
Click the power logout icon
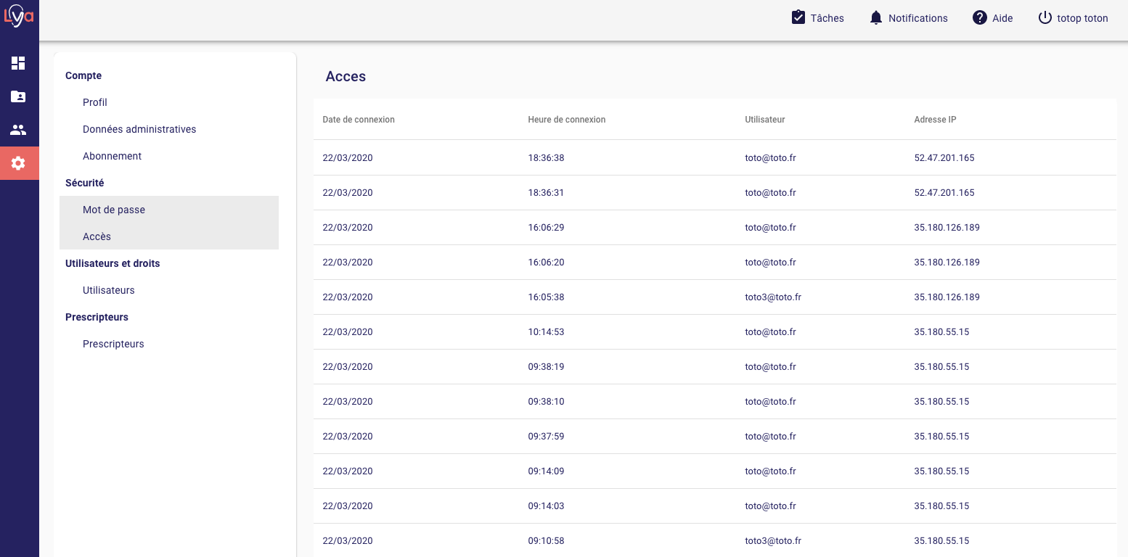[x=1045, y=17]
